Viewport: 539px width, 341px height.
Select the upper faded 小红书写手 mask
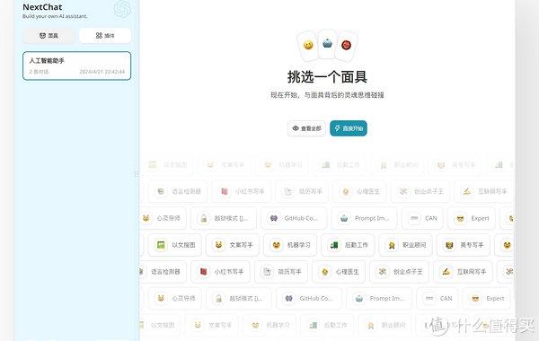[242, 191]
